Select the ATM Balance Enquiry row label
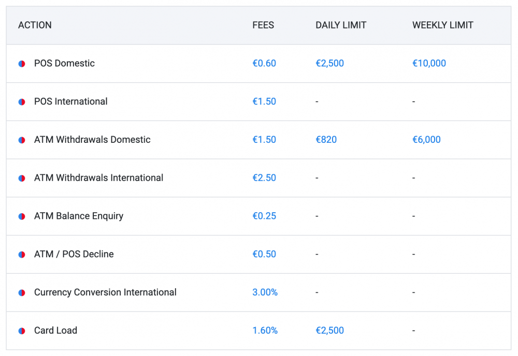The image size is (518, 356). 79,216
